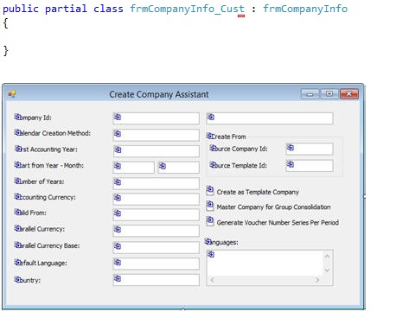Click the inherited icon on Start from Year label
396x312 pixels.
click(x=18, y=164)
